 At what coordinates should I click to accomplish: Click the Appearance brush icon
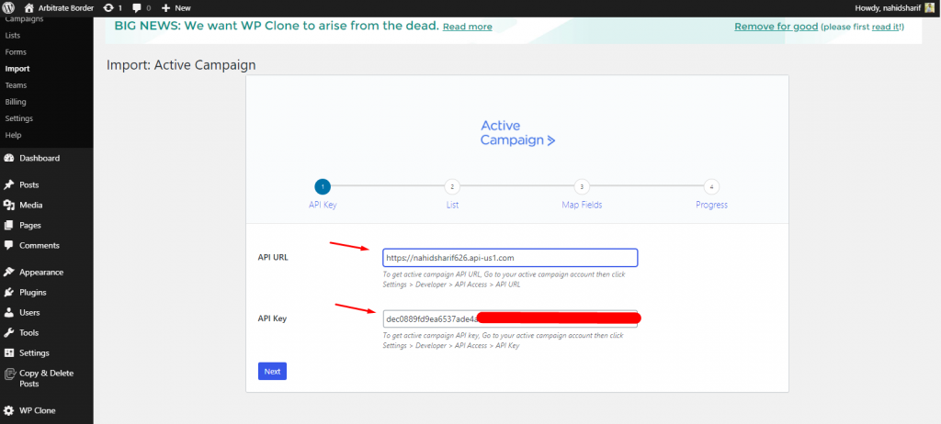pos(9,273)
